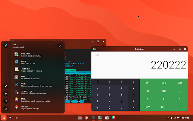Open the Wi-Fi icon in system tray
Viewport: 193px width, 121px height.
[x=168, y=118]
